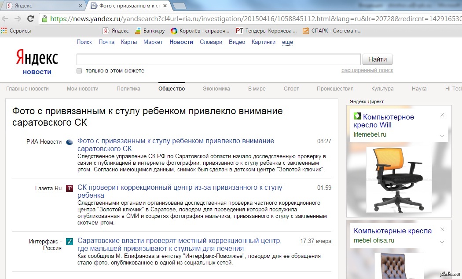Click the browser Back arrow

[x=5, y=19]
